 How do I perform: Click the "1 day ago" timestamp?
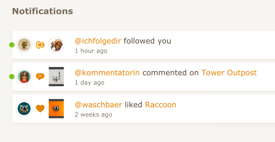pyautogui.click(x=90, y=83)
